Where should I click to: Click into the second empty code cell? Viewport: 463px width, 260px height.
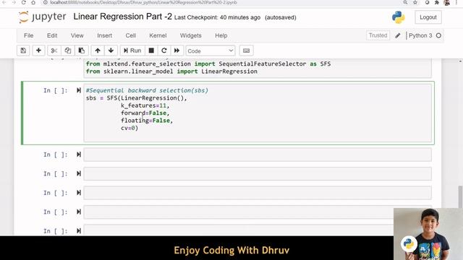258,174
